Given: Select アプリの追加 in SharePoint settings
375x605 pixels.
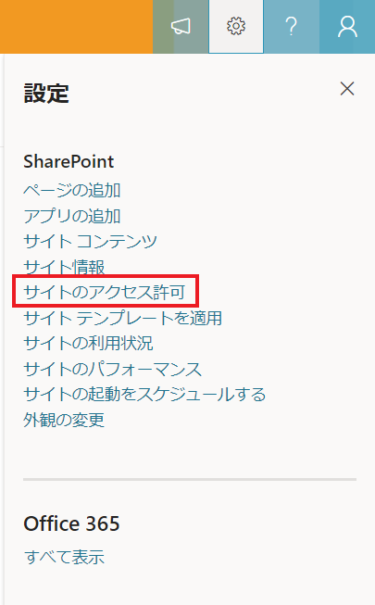Looking at the screenshot, I should (72, 216).
